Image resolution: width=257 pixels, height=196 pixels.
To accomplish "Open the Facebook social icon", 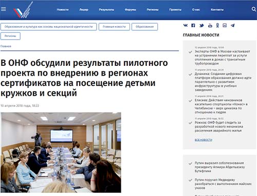I will (193, 26).
